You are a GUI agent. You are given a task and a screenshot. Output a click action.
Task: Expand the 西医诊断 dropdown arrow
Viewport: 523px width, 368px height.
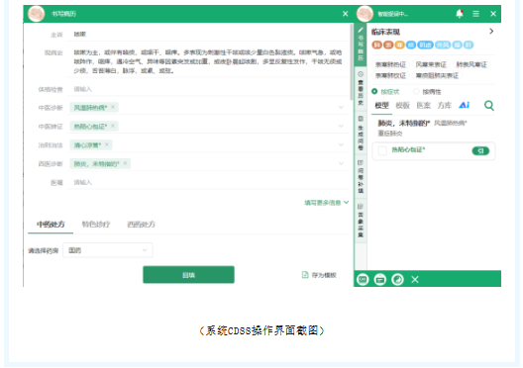tap(341, 163)
